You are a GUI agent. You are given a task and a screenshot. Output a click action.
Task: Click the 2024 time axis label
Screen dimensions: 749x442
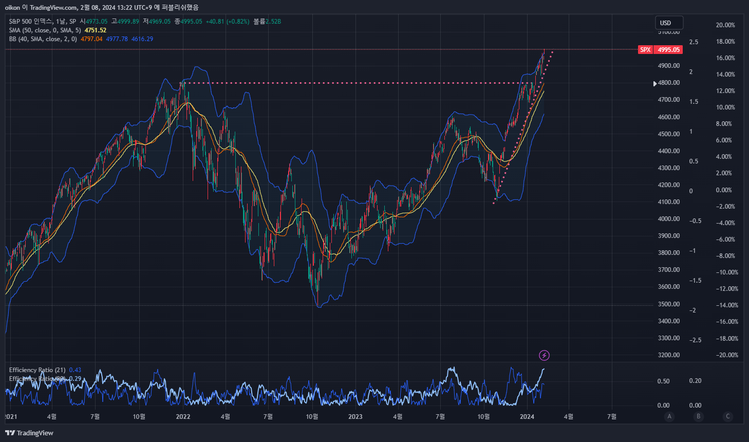(x=527, y=417)
